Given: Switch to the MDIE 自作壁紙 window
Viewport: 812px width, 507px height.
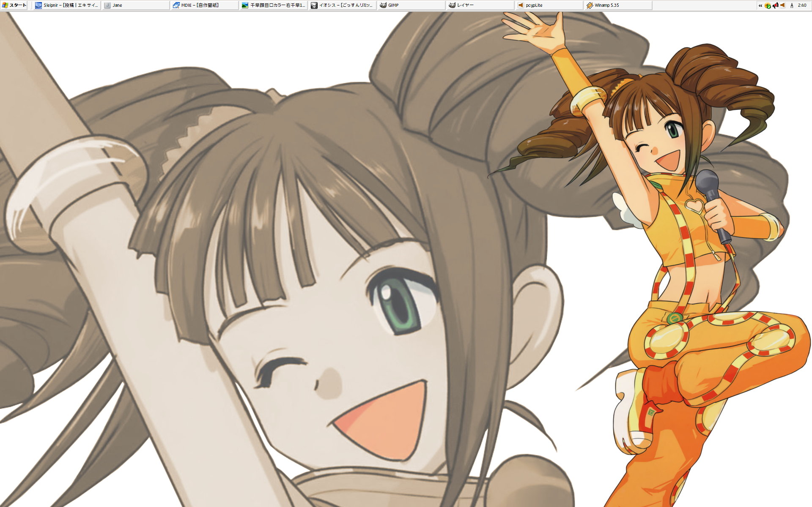Looking at the screenshot, I should [204, 5].
